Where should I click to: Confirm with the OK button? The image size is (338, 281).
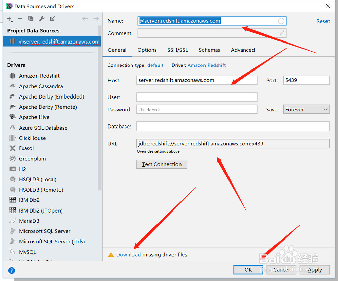(x=248, y=270)
